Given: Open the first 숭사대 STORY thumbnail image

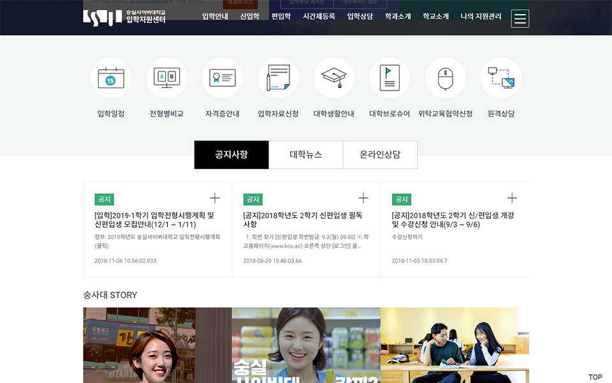Looking at the screenshot, I should point(157,345).
